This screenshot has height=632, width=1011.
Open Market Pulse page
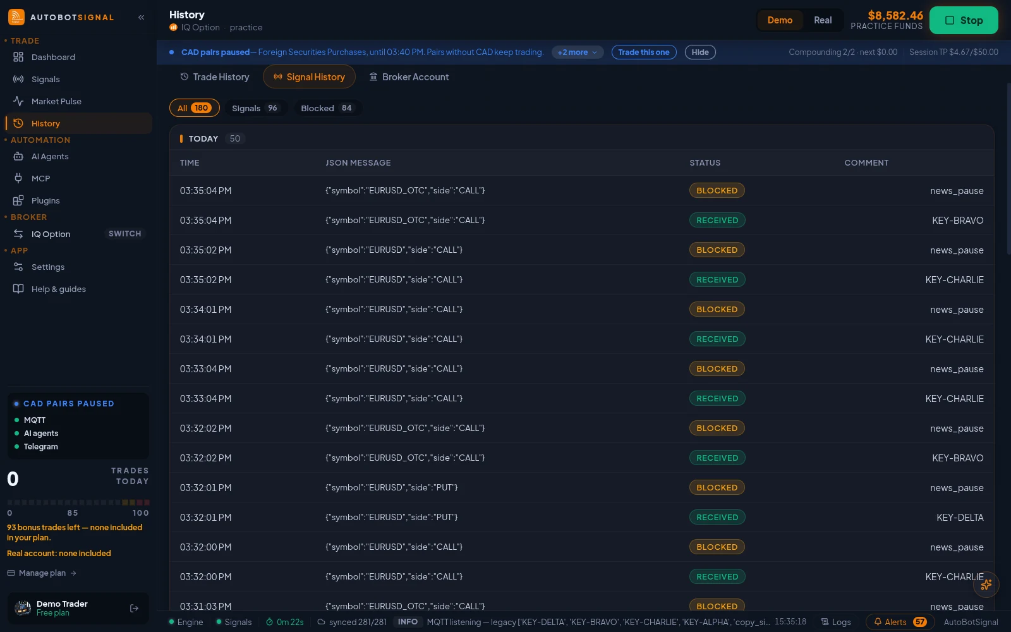(x=78, y=101)
